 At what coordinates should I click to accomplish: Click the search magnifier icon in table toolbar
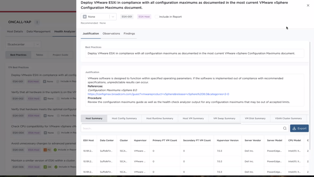click(x=285, y=128)
